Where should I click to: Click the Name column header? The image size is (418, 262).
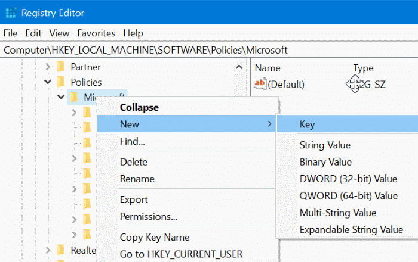click(x=268, y=68)
